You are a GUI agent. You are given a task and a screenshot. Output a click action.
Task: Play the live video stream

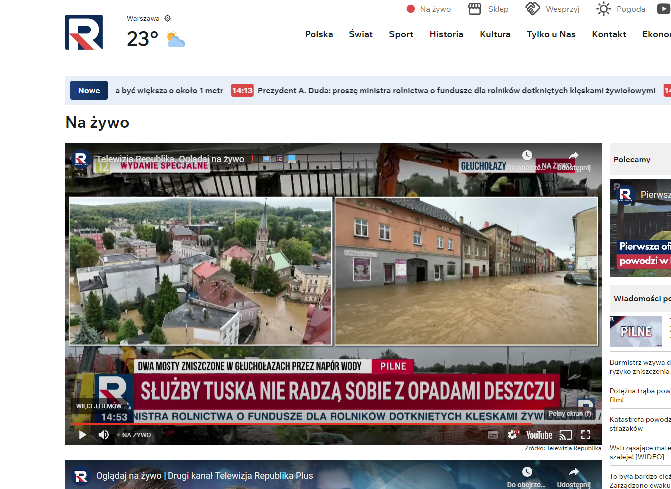(83, 435)
